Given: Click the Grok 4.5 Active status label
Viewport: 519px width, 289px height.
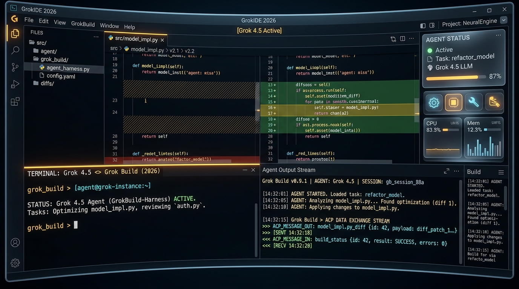Looking at the screenshot, I should pos(259,30).
